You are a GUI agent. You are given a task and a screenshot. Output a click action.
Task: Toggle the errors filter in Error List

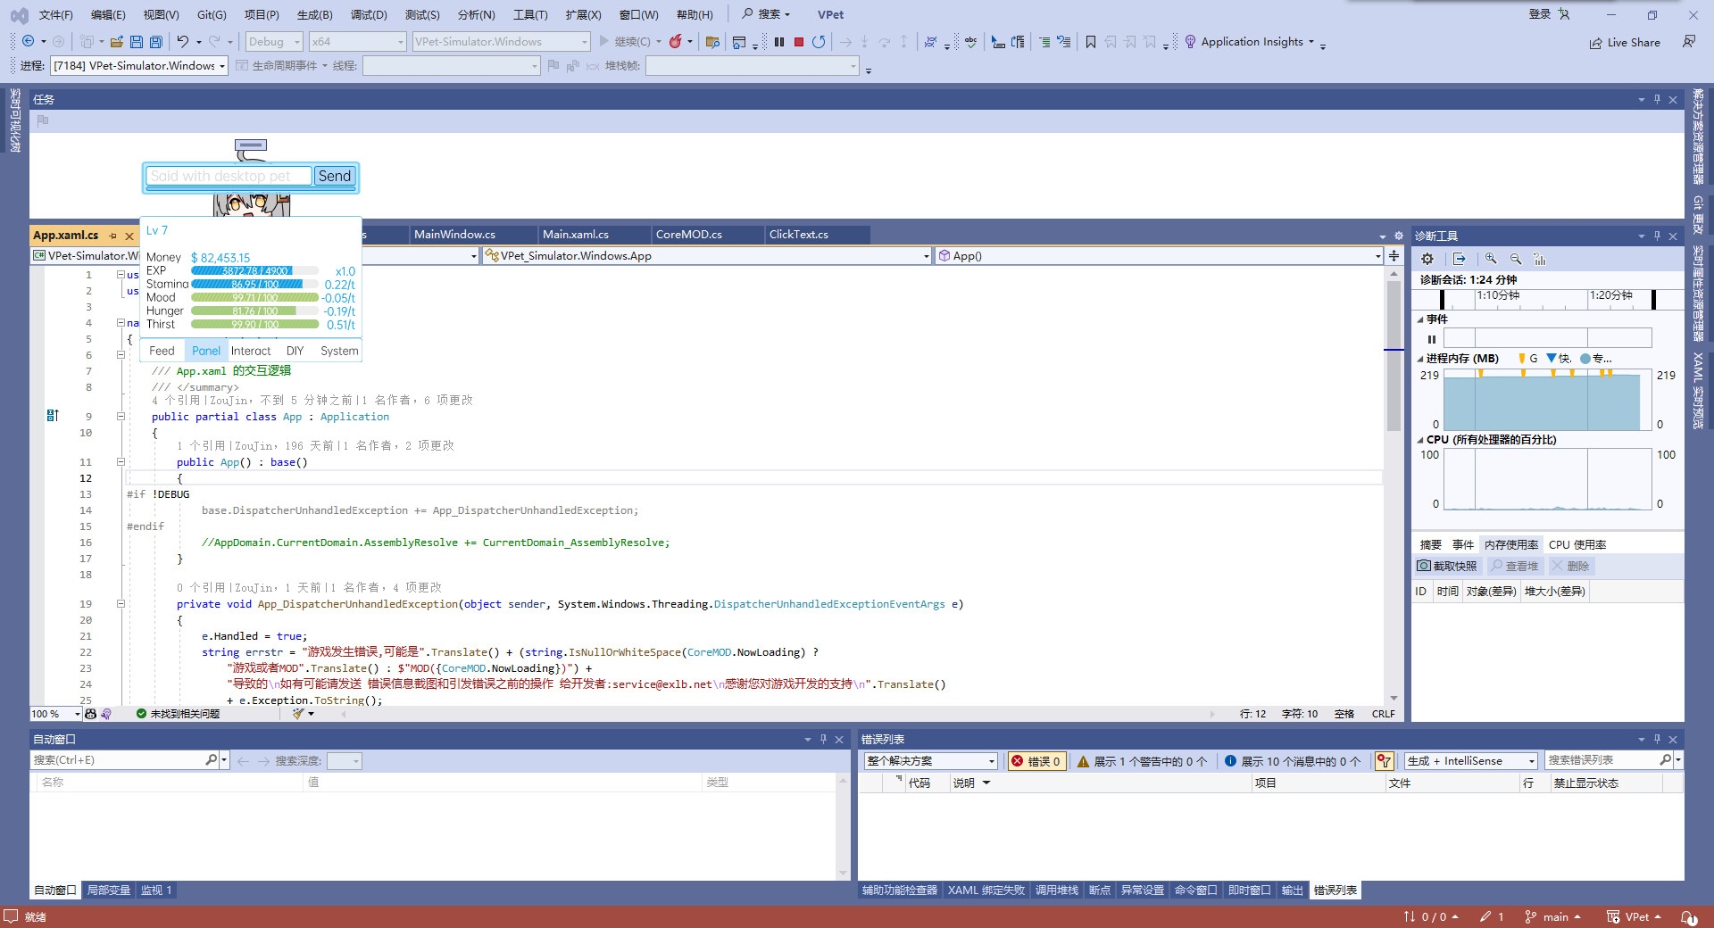(x=1036, y=761)
